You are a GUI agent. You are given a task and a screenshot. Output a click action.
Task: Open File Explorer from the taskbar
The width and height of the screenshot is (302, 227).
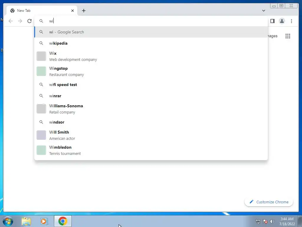(26, 221)
